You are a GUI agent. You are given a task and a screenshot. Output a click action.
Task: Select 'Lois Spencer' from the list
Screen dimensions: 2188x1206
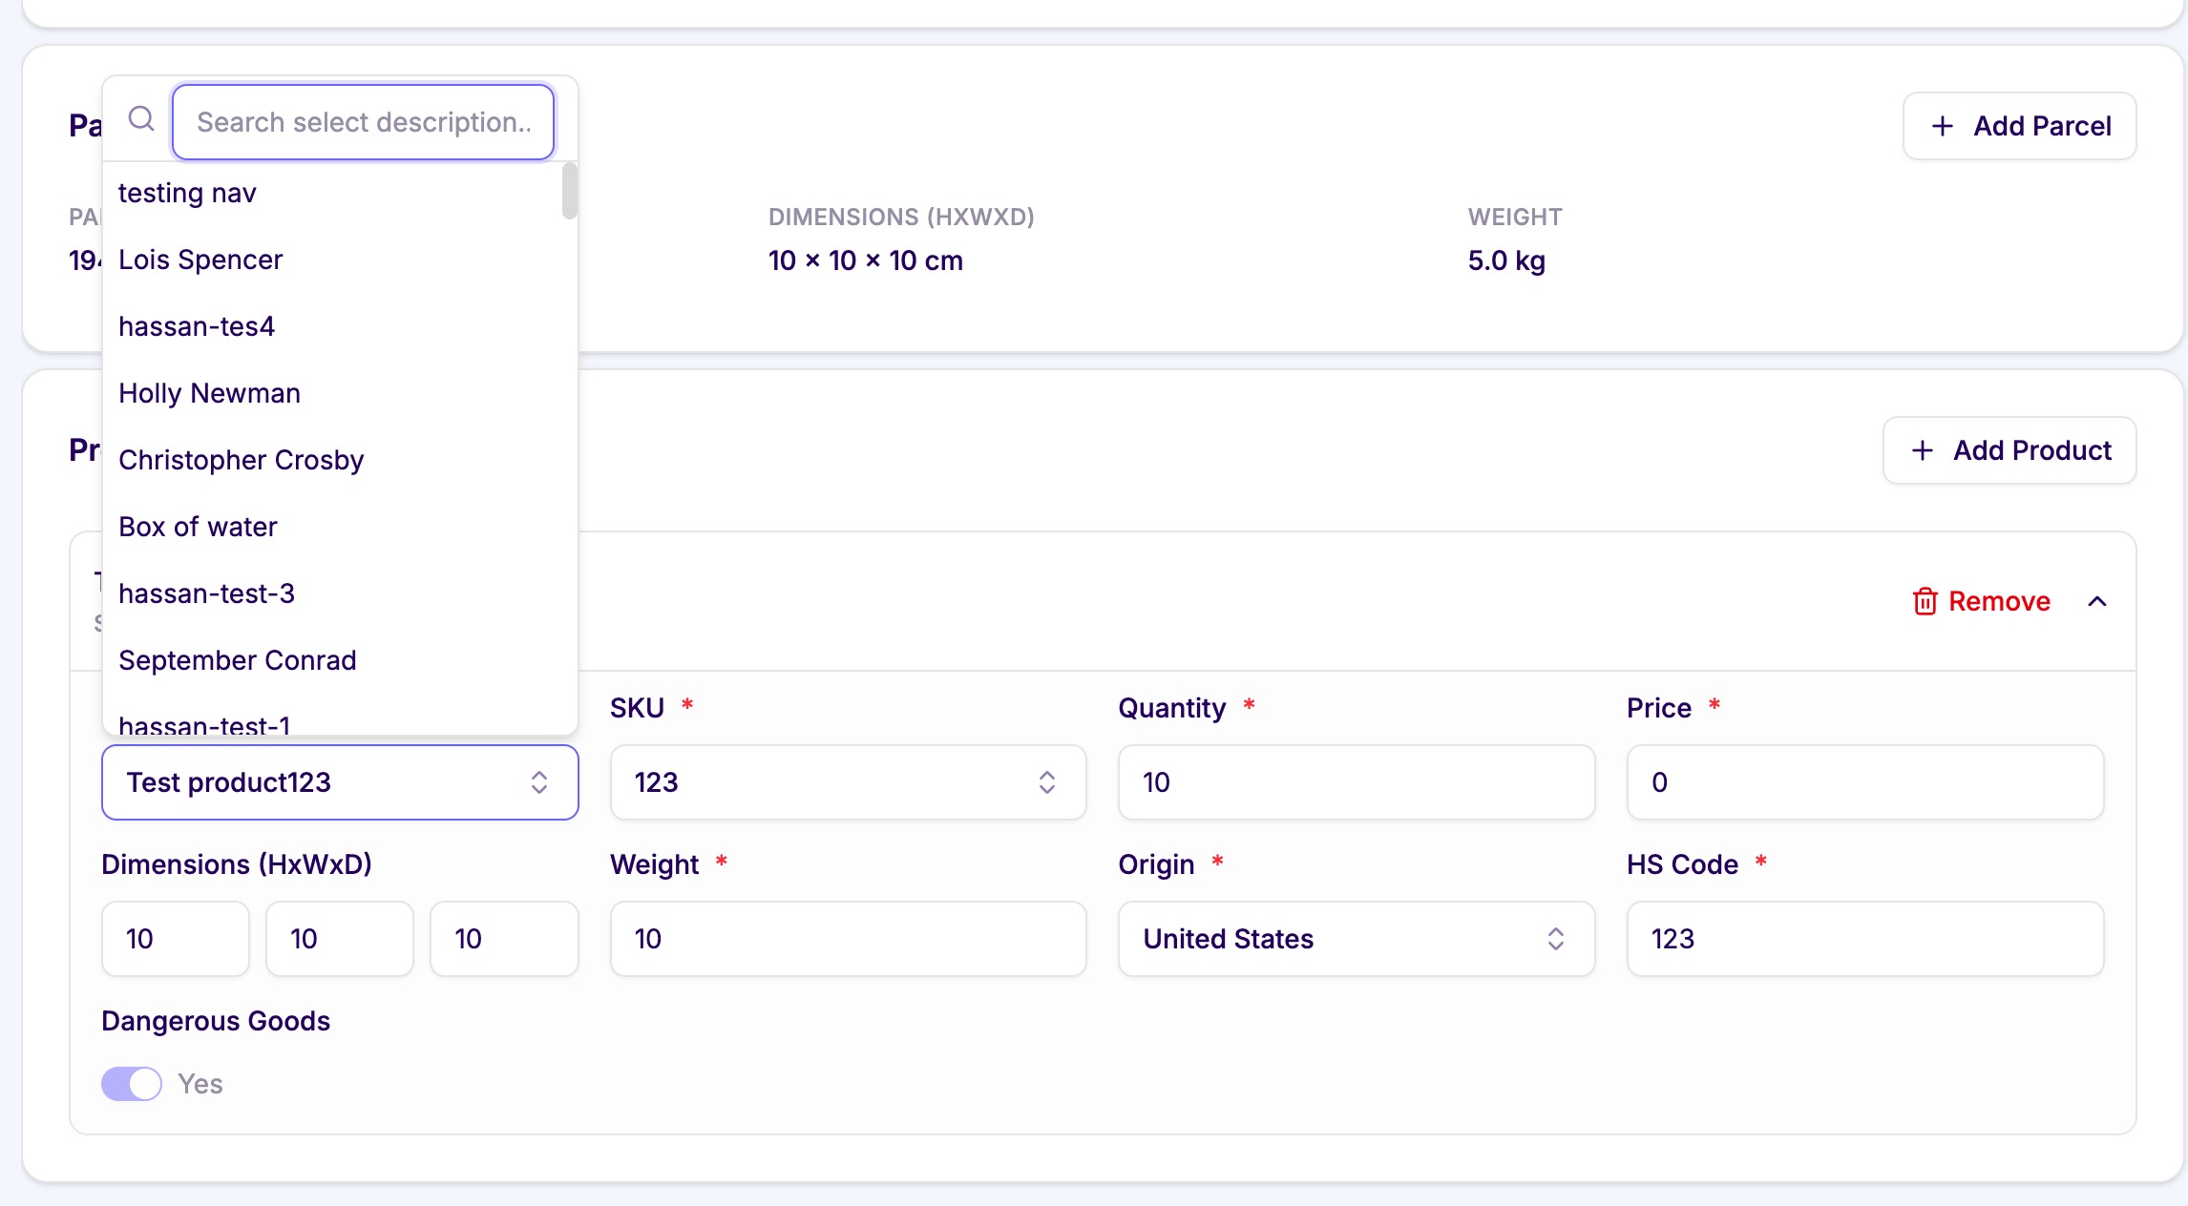[200, 260]
